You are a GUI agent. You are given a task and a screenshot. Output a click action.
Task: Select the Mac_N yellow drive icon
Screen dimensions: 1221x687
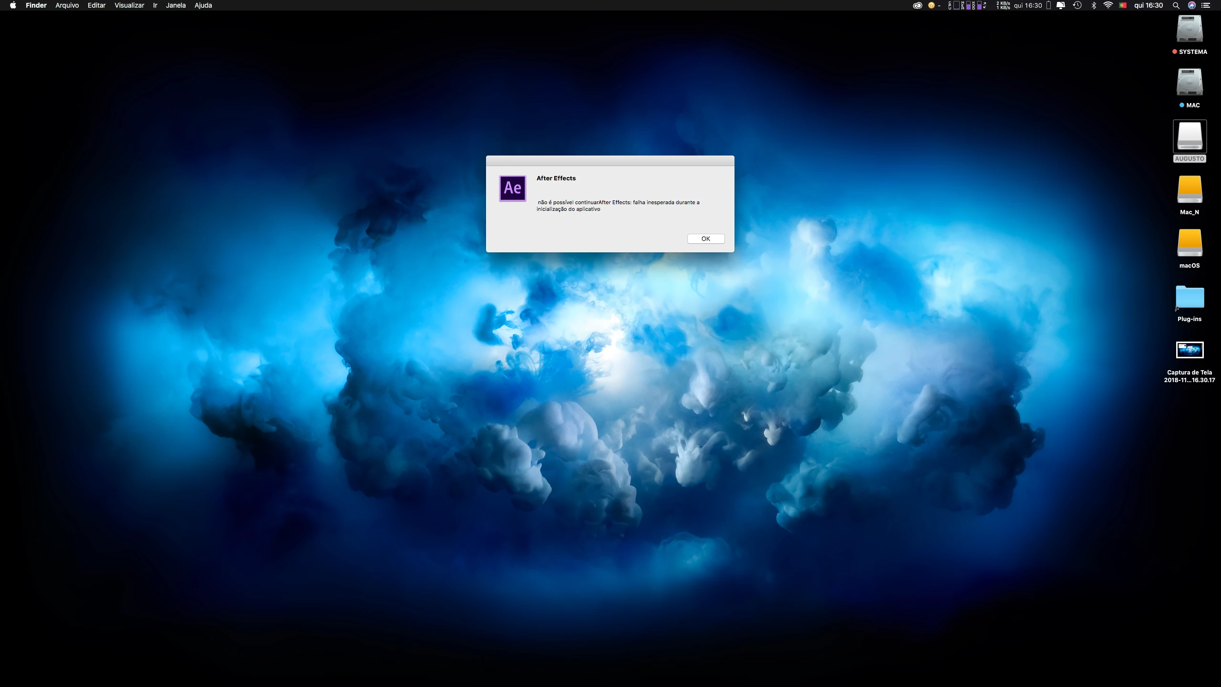pyautogui.click(x=1190, y=190)
